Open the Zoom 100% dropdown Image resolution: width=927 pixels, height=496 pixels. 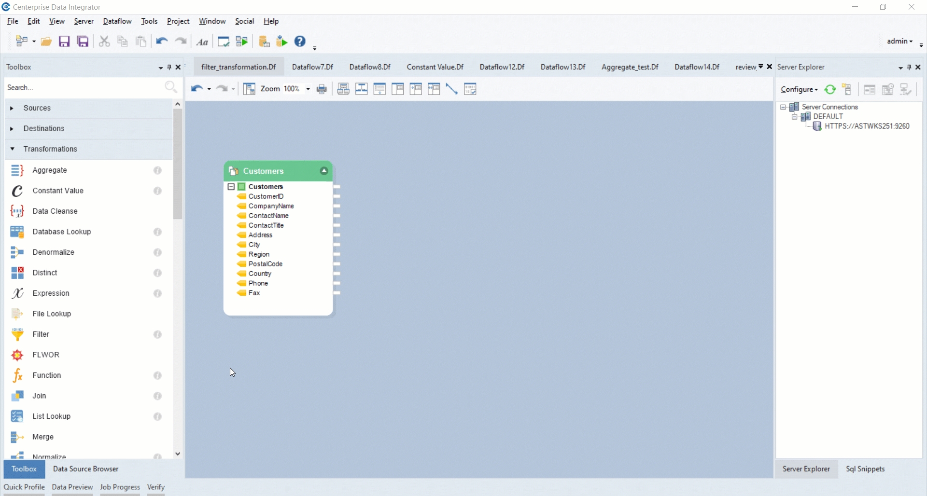(x=308, y=89)
